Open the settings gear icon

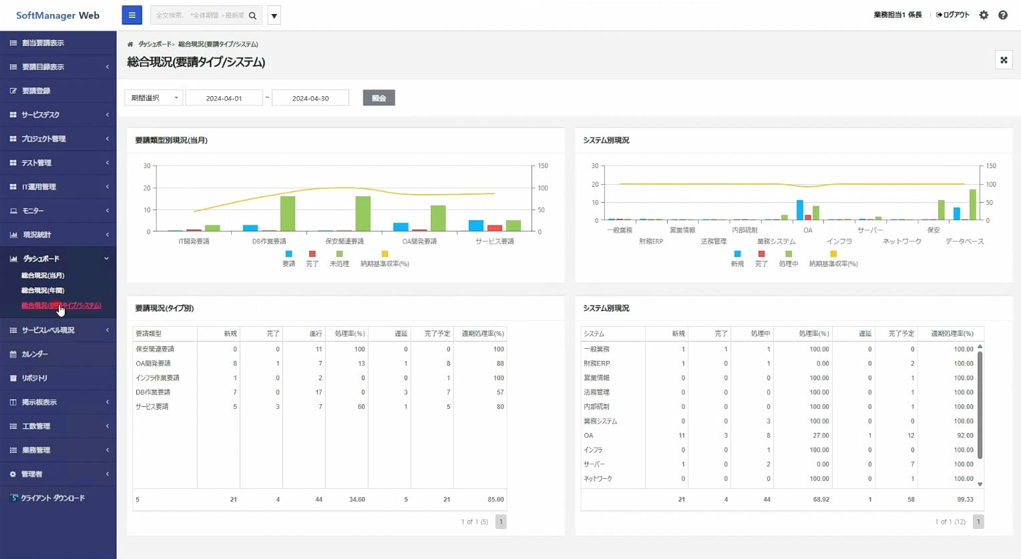coord(984,15)
